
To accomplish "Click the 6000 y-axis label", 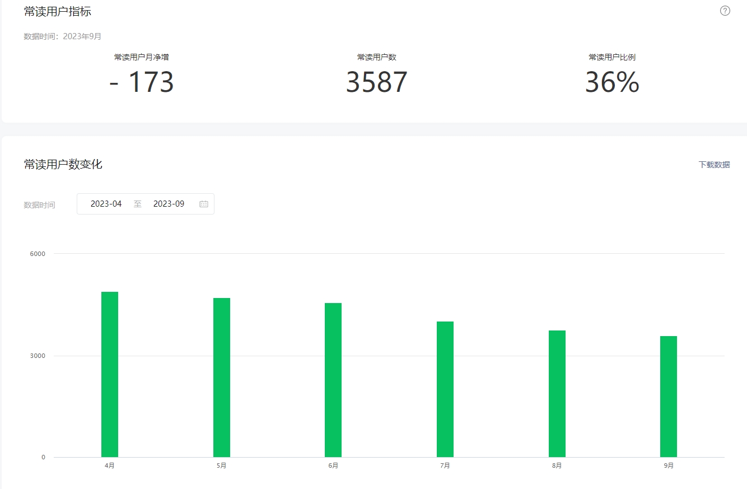I will (x=38, y=254).
